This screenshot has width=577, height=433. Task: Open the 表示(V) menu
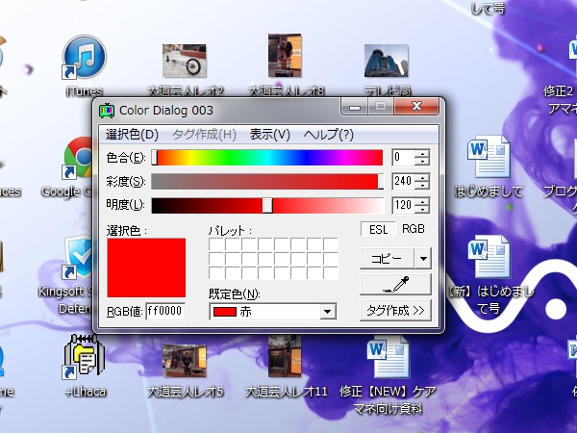point(269,135)
